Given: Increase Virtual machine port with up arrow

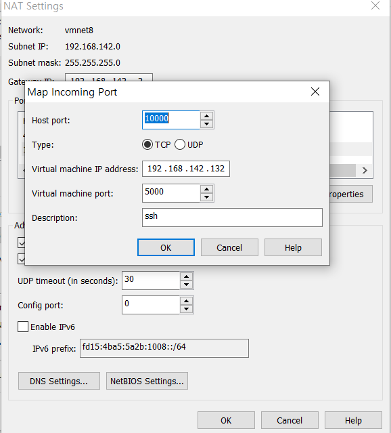Looking at the screenshot, I should click(207, 189).
